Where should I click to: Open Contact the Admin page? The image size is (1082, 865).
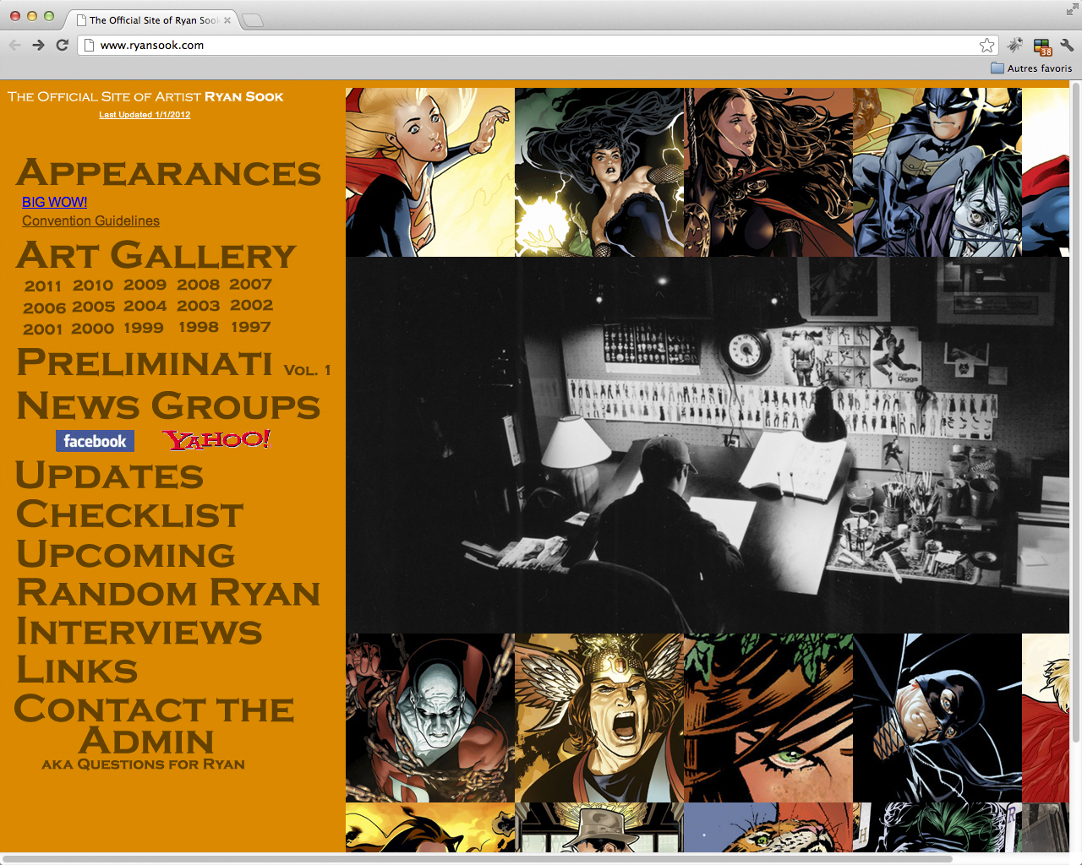[x=154, y=725]
